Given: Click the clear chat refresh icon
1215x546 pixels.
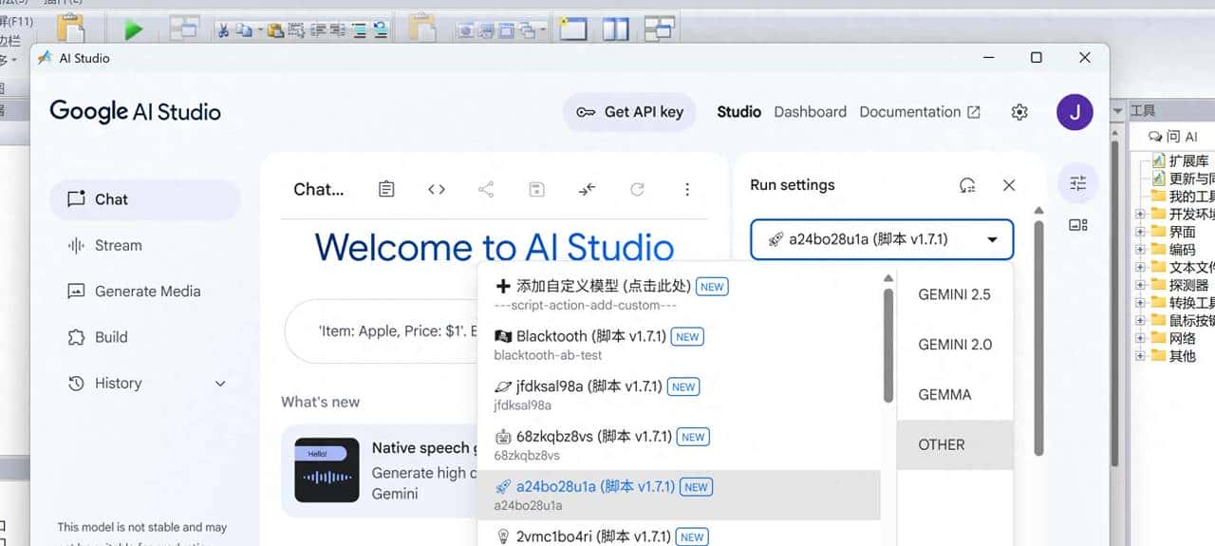Looking at the screenshot, I should (637, 189).
